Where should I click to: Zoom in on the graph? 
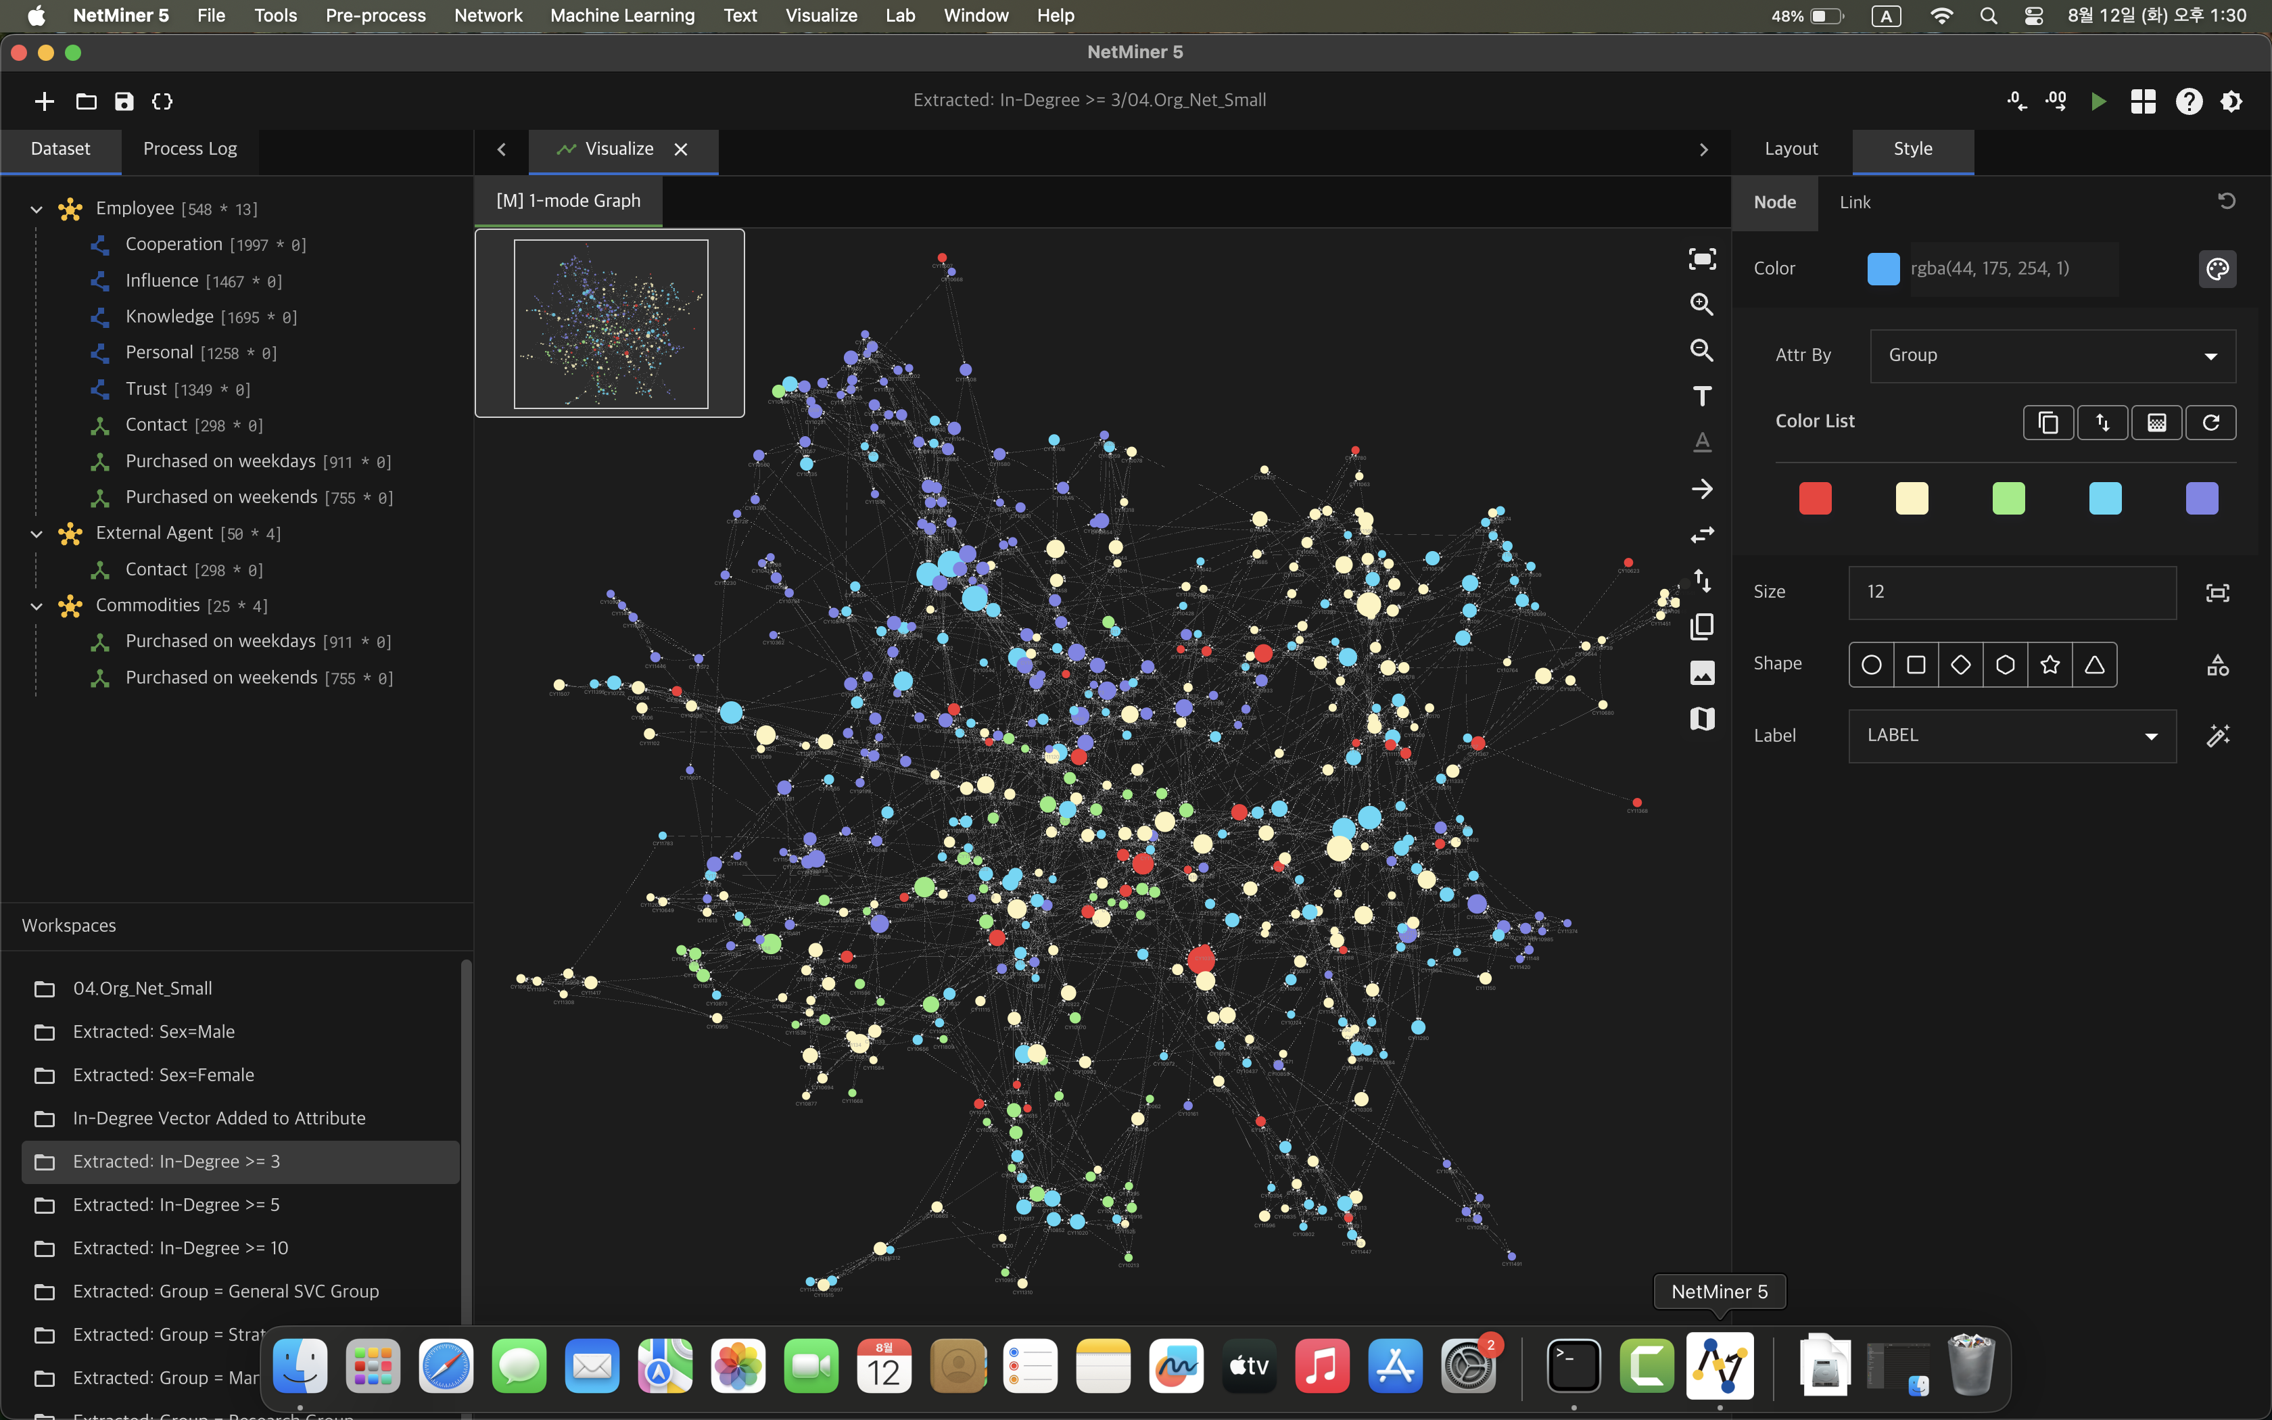(1702, 304)
